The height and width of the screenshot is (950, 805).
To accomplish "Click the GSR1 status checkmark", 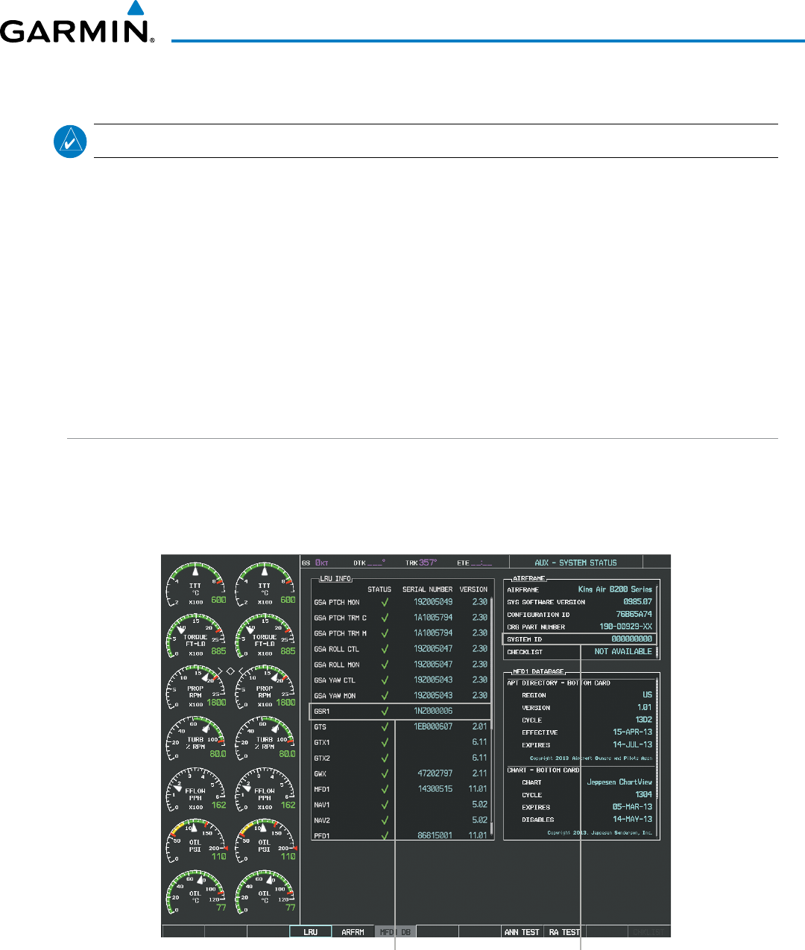I will [385, 712].
